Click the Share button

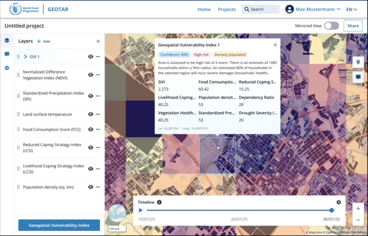pos(353,26)
